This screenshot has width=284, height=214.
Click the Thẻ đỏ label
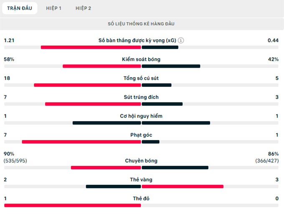click(x=141, y=199)
